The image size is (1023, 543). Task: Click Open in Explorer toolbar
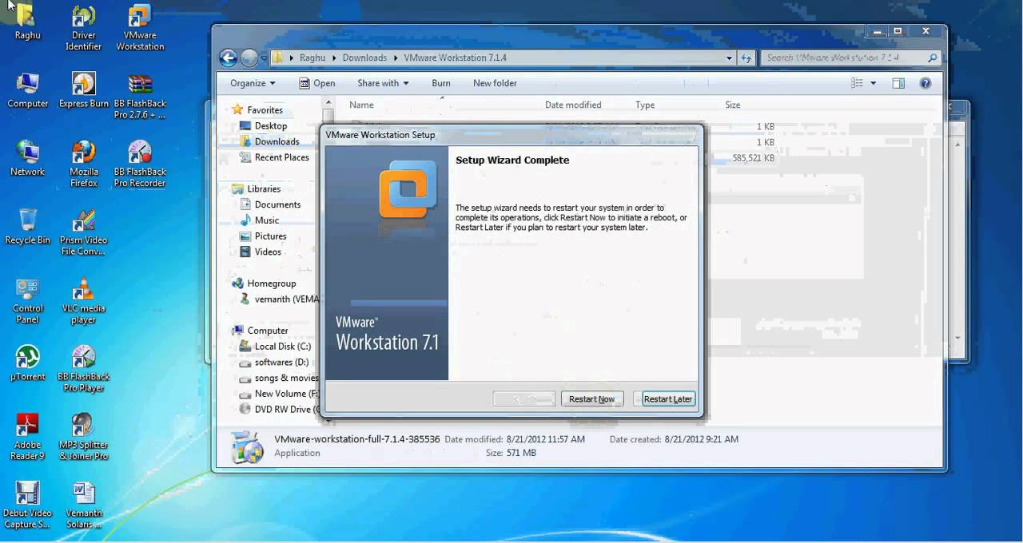(x=316, y=83)
